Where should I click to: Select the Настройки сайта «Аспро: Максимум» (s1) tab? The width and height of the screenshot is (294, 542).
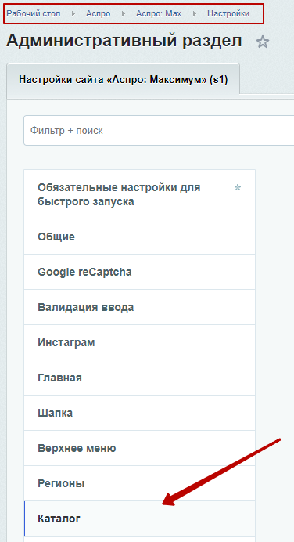click(x=124, y=80)
